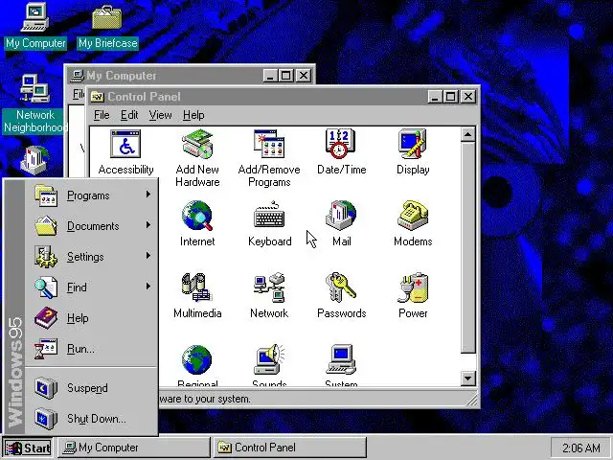The image size is (613, 460).
Task: Switch to My Computer taskbar button
Action: tap(134, 448)
